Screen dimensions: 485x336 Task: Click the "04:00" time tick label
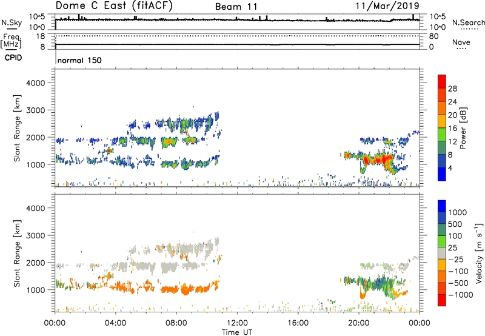(115, 323)
